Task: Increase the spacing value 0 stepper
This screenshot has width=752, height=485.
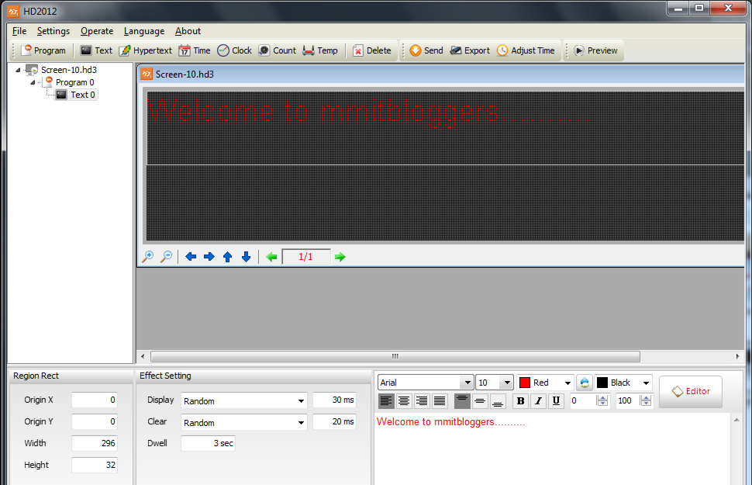Action: [x=602, y=397]
